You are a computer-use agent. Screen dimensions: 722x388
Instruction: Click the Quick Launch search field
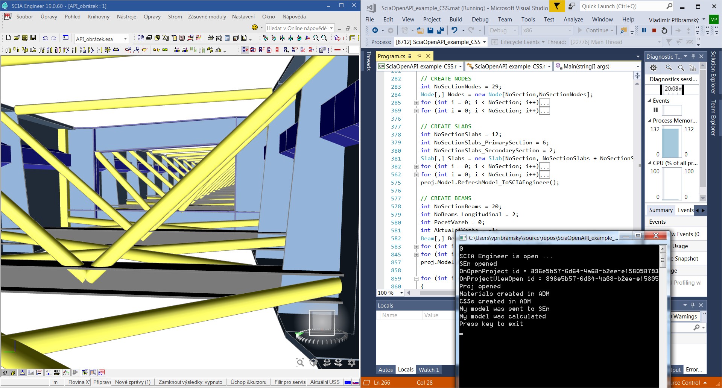coord(627,6)
